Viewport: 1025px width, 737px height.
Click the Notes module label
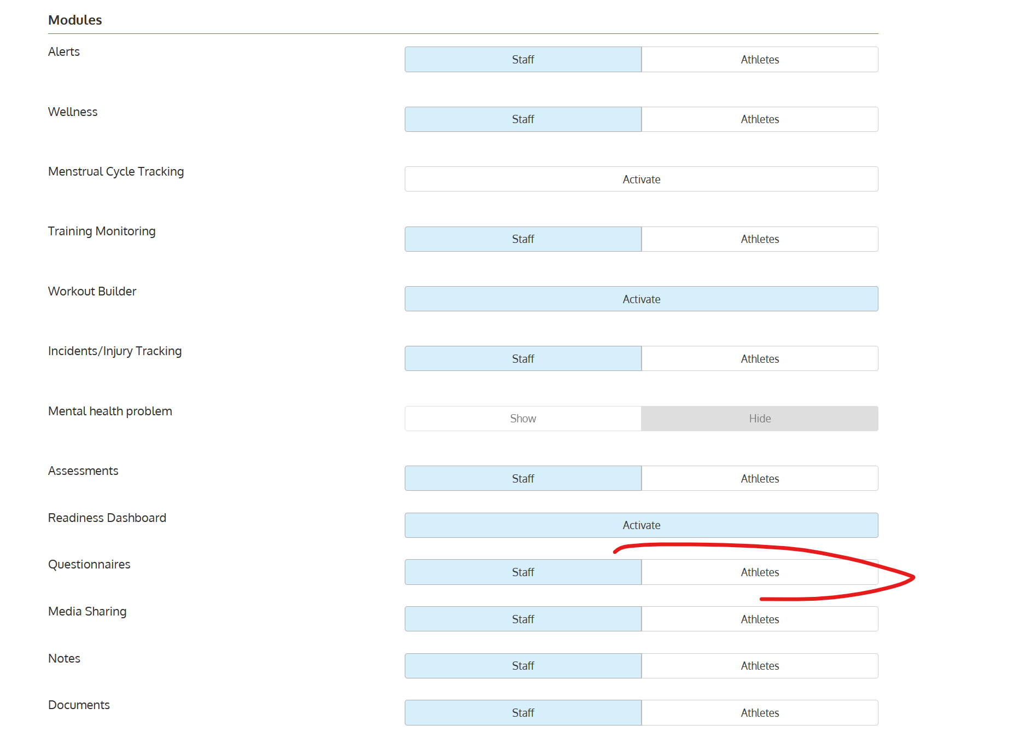(64, 659)
